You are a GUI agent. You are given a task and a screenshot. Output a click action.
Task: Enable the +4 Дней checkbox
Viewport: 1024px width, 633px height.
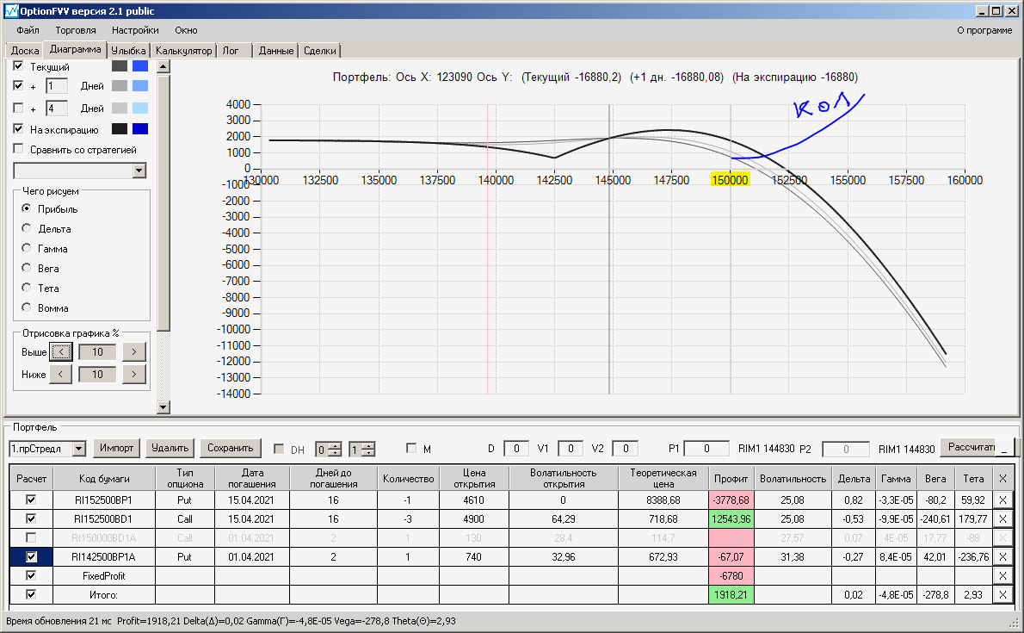[18, 108]
